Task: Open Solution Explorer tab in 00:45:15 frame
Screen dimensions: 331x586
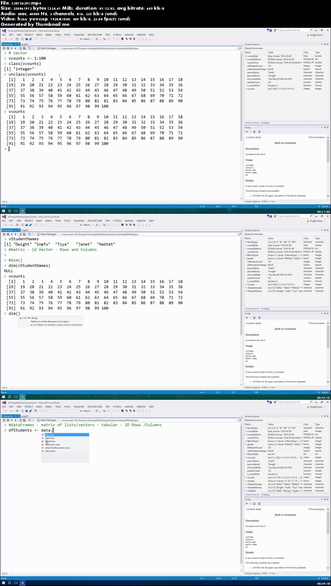Action: [252, 387]
